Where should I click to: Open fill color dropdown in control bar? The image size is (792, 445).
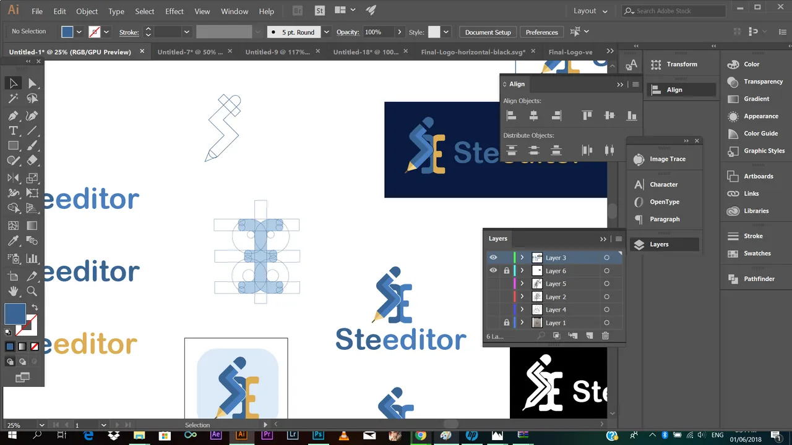pos(79,32)
